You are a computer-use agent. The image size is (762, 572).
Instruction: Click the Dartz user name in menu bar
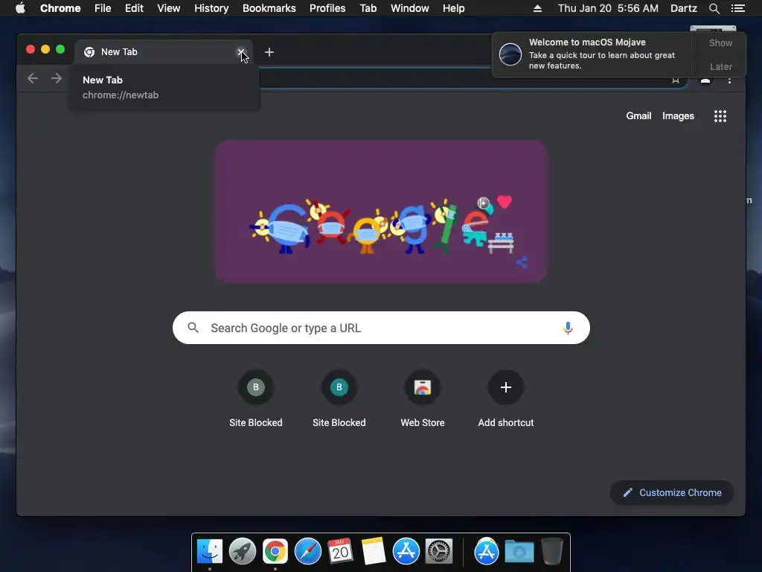coord(684,8)
